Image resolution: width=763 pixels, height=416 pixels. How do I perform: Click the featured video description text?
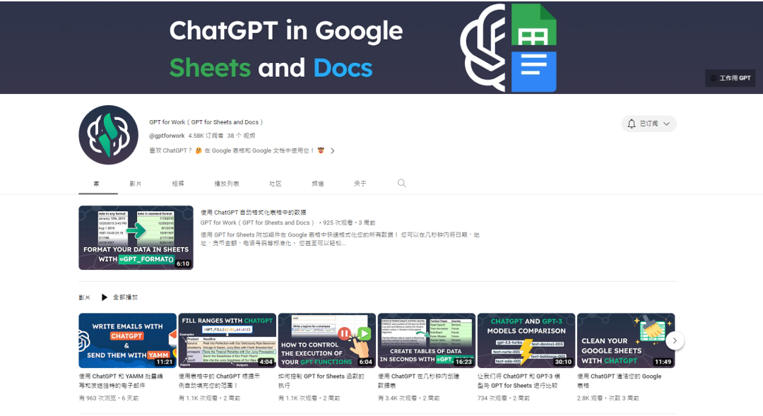point(340,239)
